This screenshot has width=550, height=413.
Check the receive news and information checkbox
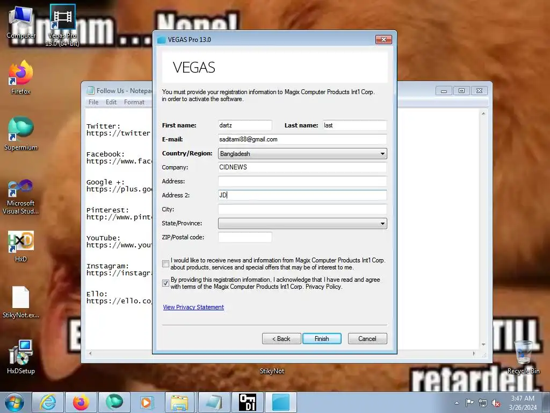(165, 264)
